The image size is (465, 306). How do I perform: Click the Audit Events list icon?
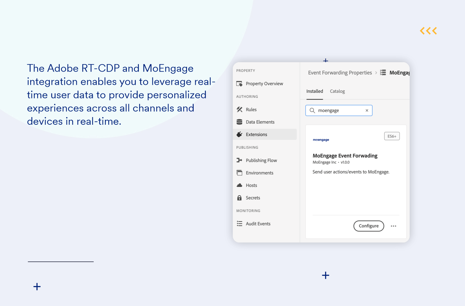(x=239, y=224)
